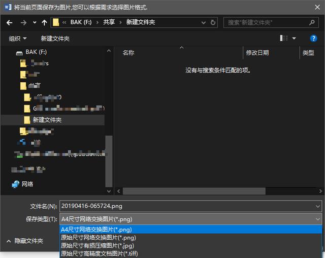
Task: Click 共享 in the address path
Action: [x=109, y=22]
